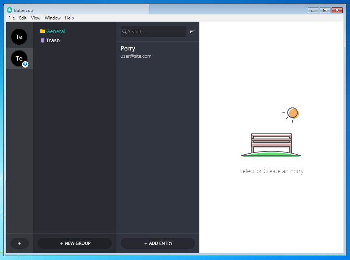The width and height of the screenshot is (350, 260).
Task: Select the Te vault with Dropbox badge
Action: [19, 58]
